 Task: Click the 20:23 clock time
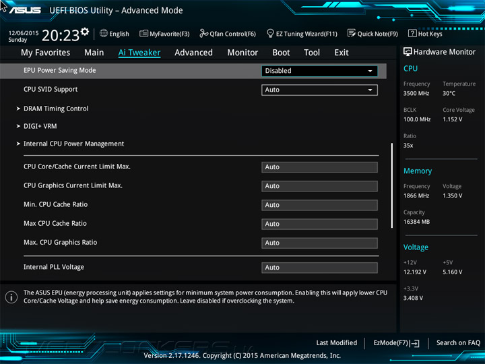coord(61,35)
